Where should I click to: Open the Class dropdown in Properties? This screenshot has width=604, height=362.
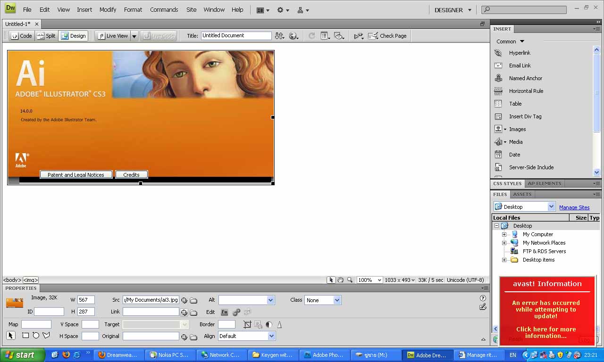(x=337, y=300)
